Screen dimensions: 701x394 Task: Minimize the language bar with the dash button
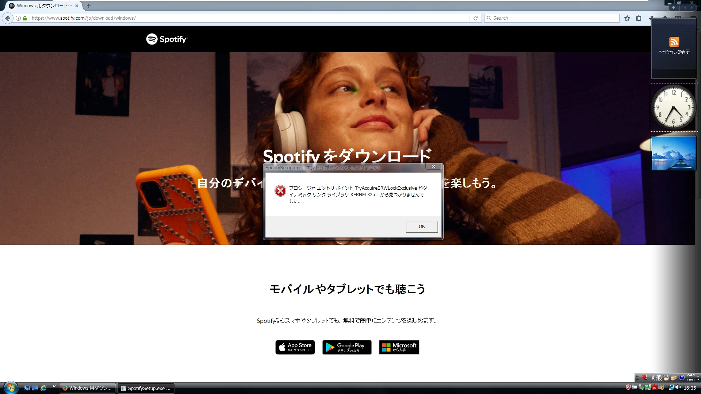(698, 376)
